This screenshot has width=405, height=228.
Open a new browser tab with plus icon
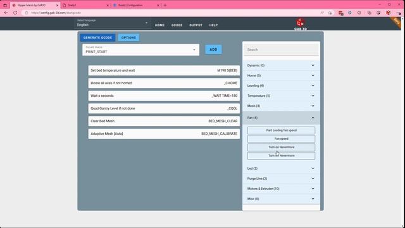point(165,5)
